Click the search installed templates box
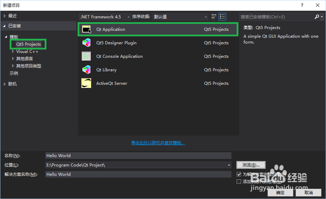This screenshot has width=326, height=199. [x=276, y=17]
